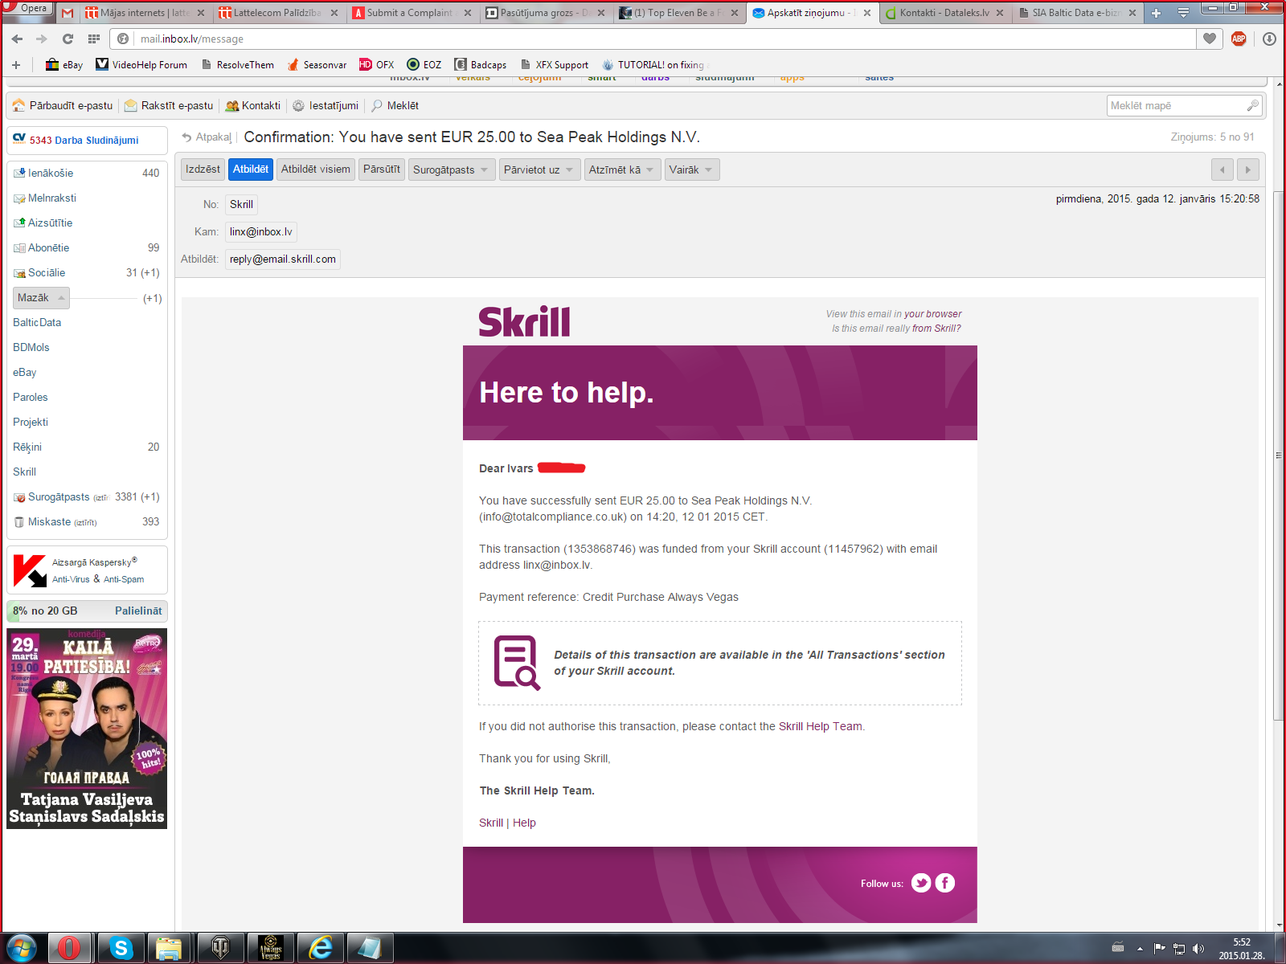
Task: Click Atbildēt reply button
Action: coord(251,170)
